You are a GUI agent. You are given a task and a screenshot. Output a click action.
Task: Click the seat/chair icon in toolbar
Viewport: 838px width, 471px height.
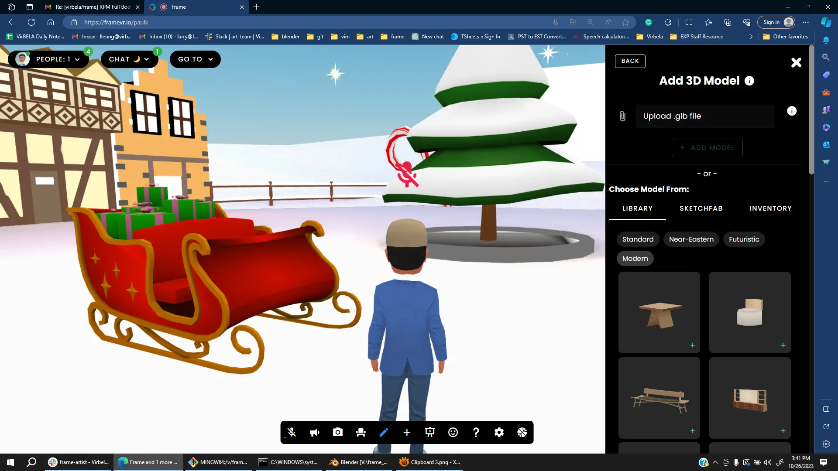point(361,432)
